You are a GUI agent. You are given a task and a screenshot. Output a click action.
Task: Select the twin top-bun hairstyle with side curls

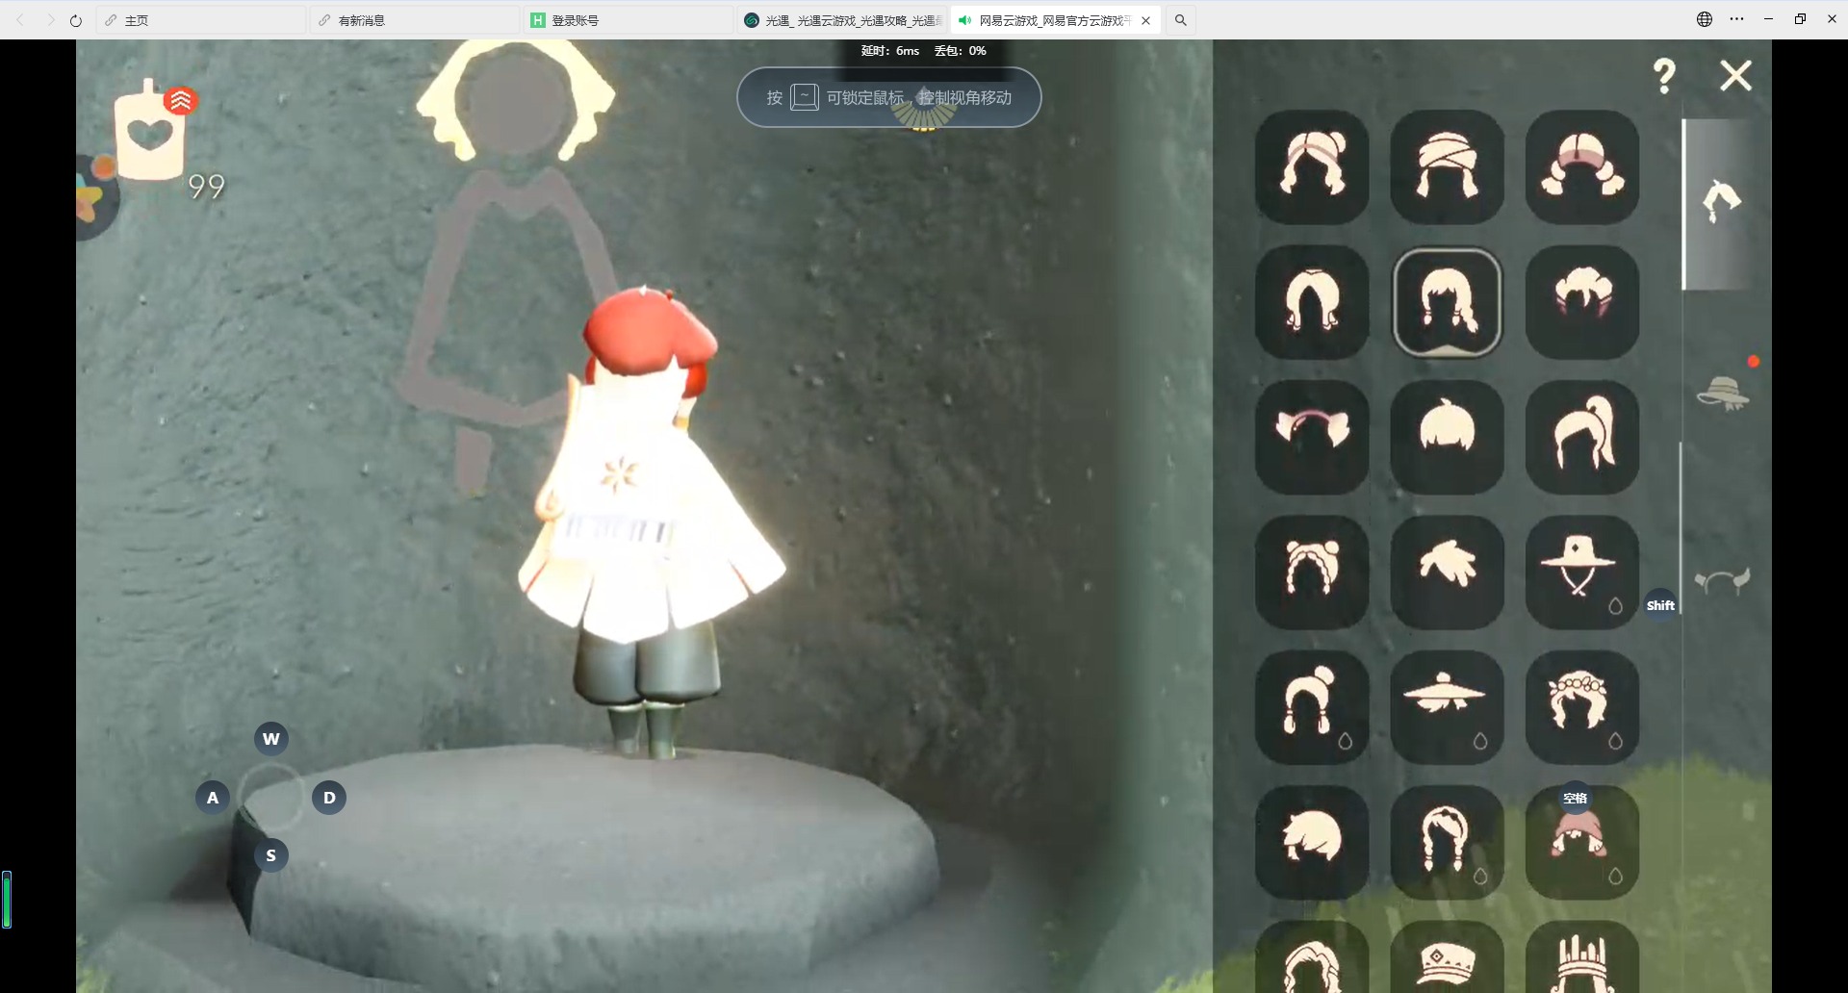click(x=1312, y=167)
